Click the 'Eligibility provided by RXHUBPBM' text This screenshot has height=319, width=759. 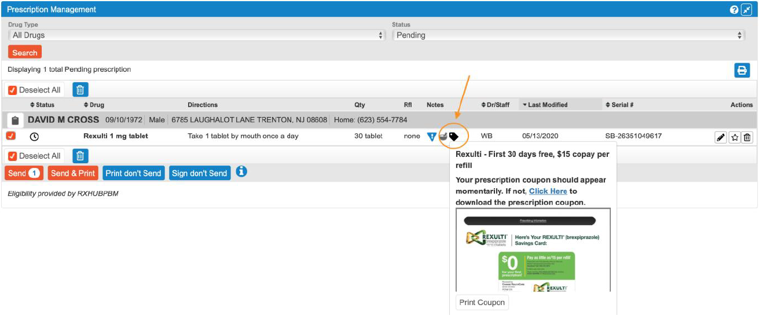pyautogui.click(x=63, y=193)
